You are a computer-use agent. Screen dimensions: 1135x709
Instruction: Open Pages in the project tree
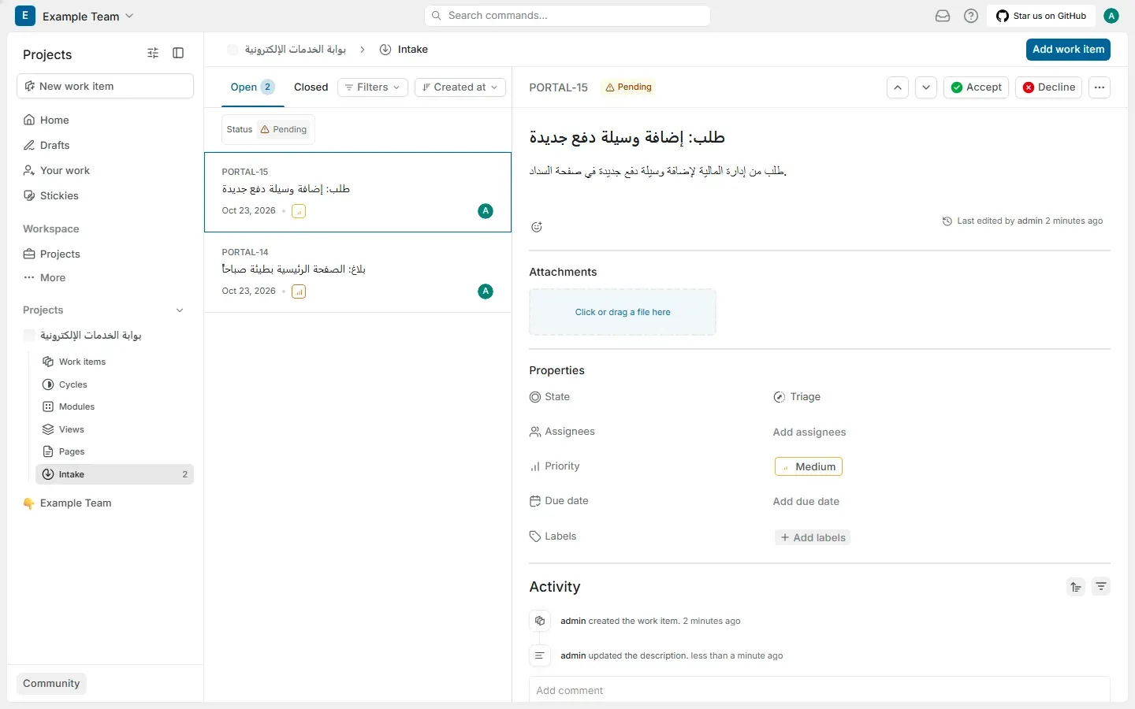(114, 451)
